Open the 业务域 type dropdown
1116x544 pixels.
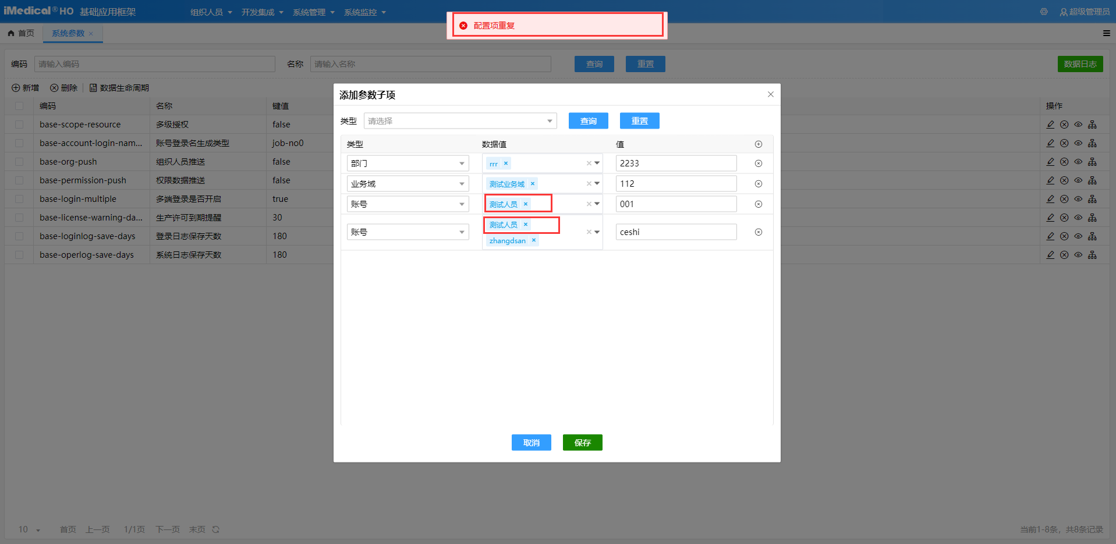coord(408,184)
